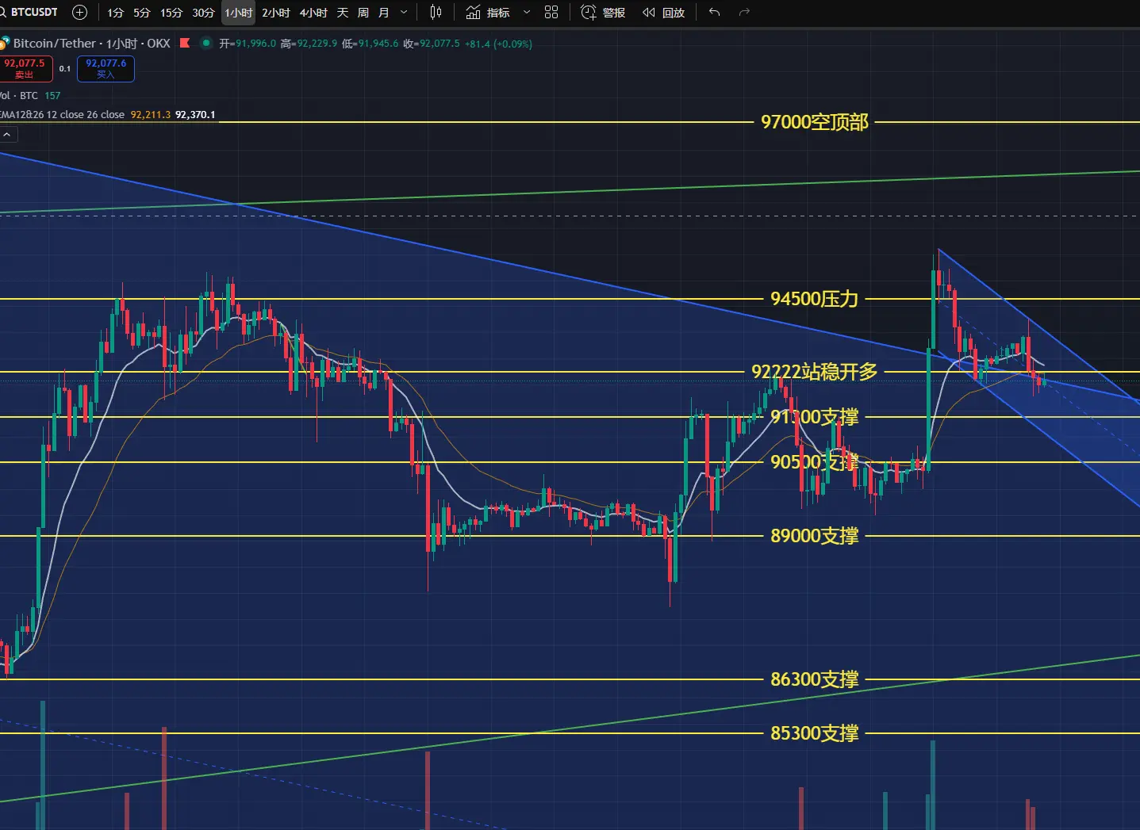Click the 0.1 order quantity field
1140x830 pixels.
point(65,69)
